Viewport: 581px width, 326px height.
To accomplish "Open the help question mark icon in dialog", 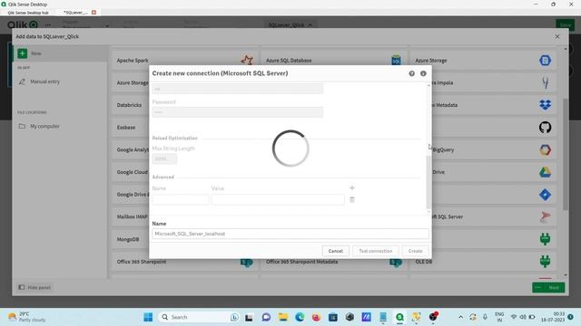I will pos(411,73).
